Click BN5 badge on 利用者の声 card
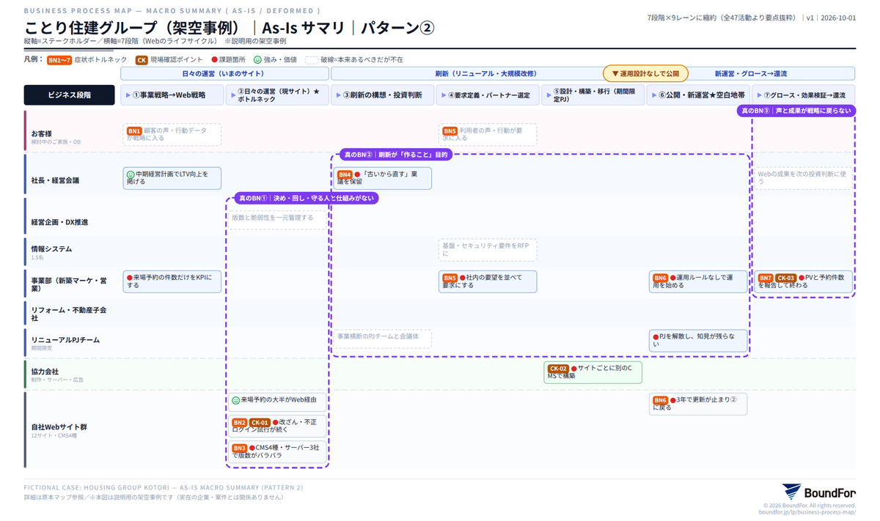 tap(450, 131)
